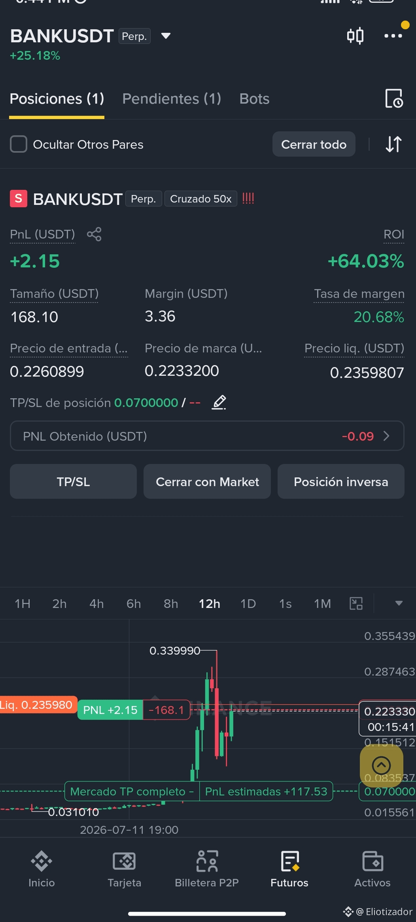Open the order history icon
Image resolution: width=416 pixels, height=922 pixels.
point(394,98)
